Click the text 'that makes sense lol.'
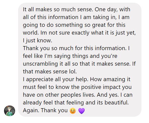149x123 pixels. [x=50, y=72]
